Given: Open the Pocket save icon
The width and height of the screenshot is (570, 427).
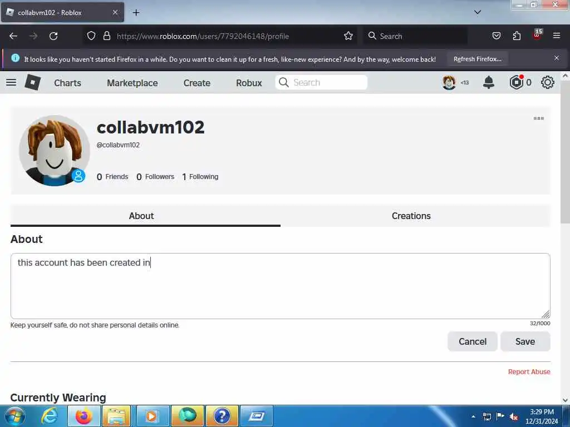Looking at the screenshot, I should coord(496,36).
